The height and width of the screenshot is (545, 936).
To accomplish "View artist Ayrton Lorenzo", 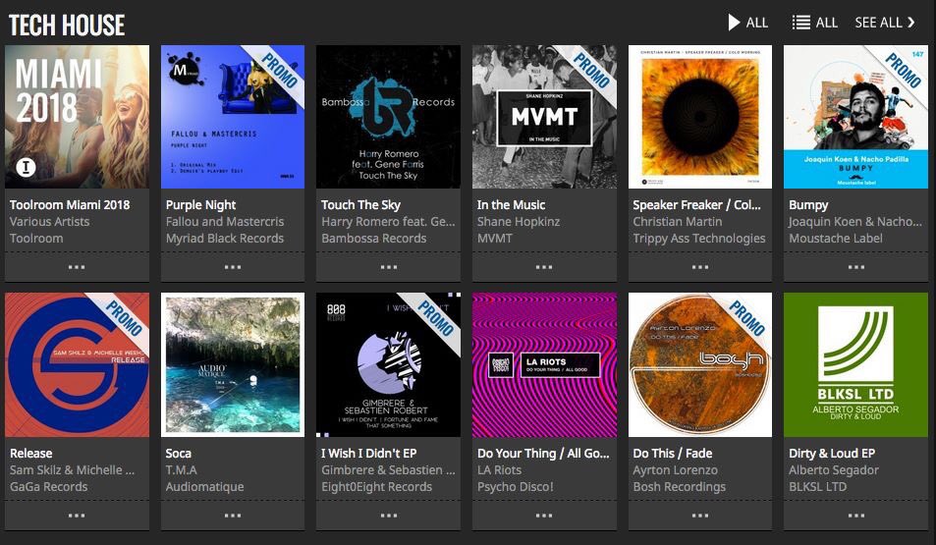I will tap(675, 469).
